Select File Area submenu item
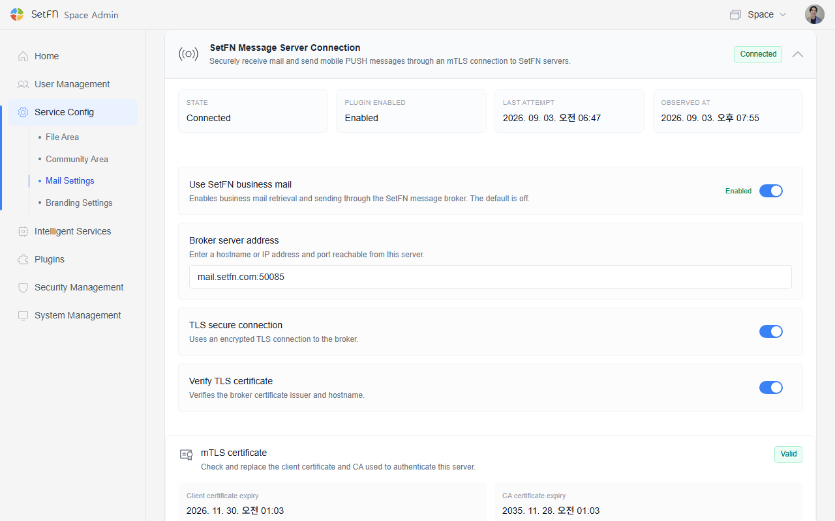This screenshot has width=835, height=521. [x=62, y=137]
